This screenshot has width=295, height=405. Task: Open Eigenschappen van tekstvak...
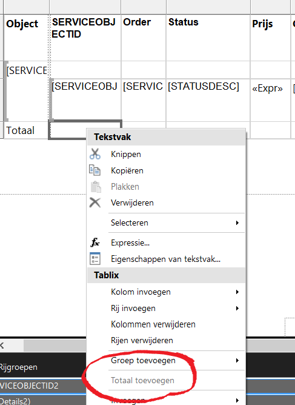click(166, 259)
